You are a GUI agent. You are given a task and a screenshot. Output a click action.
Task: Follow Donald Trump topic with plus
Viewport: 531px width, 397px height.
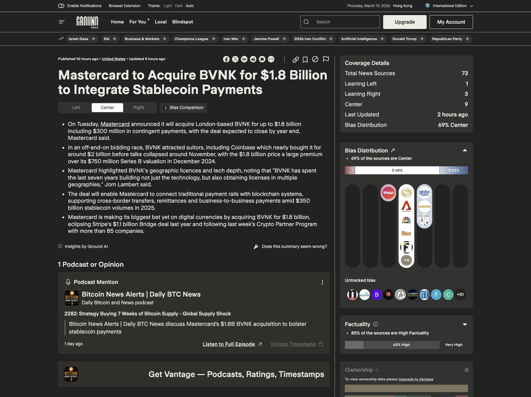(x=422, y=39)
